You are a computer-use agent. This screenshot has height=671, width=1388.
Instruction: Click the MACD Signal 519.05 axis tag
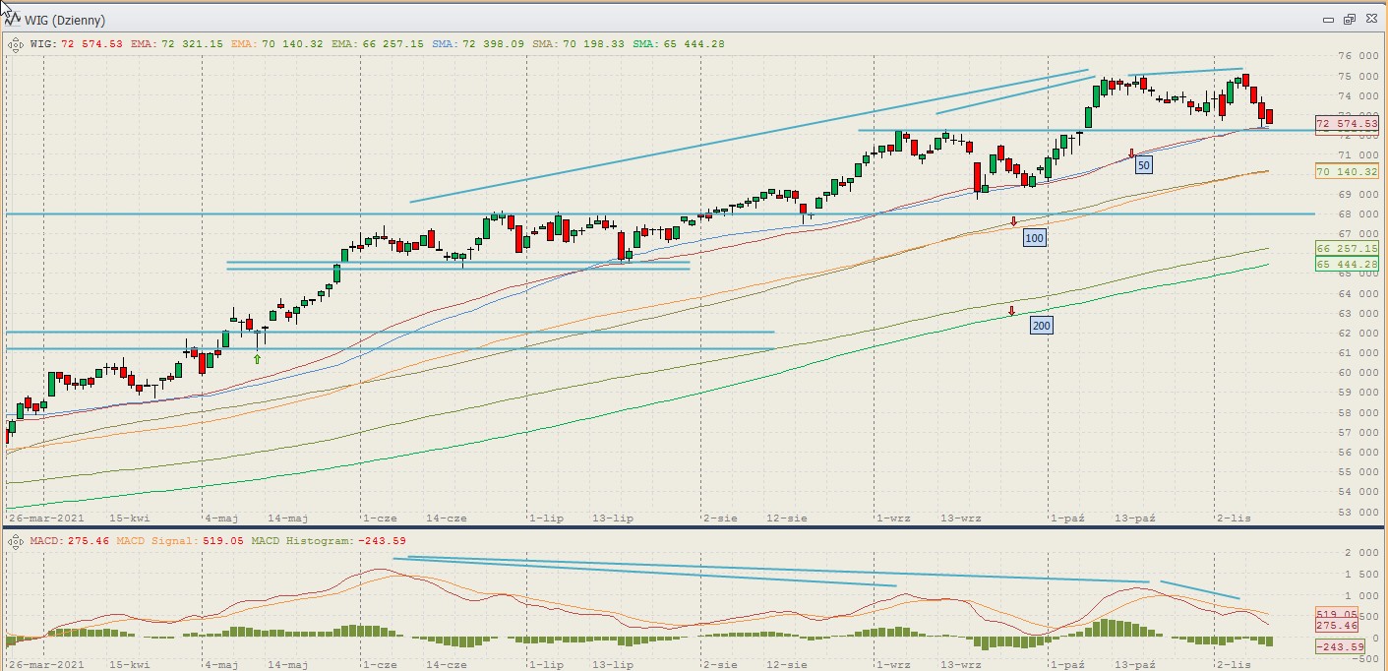pyautogui.click(x=1337, y=614)
